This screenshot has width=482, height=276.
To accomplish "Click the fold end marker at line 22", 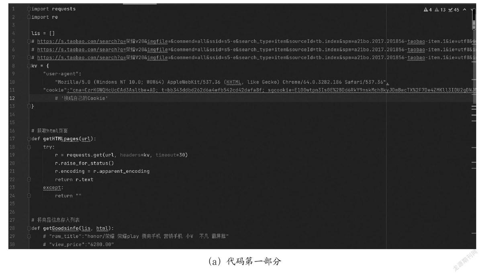I will (29, 179).
